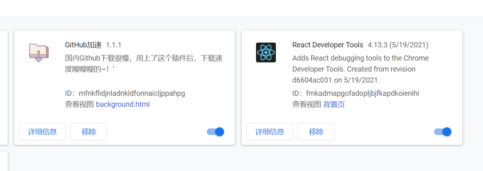Open 详细信息 for React Developer Tools
This screenshot has height=171, width=483.
point(270,132)
